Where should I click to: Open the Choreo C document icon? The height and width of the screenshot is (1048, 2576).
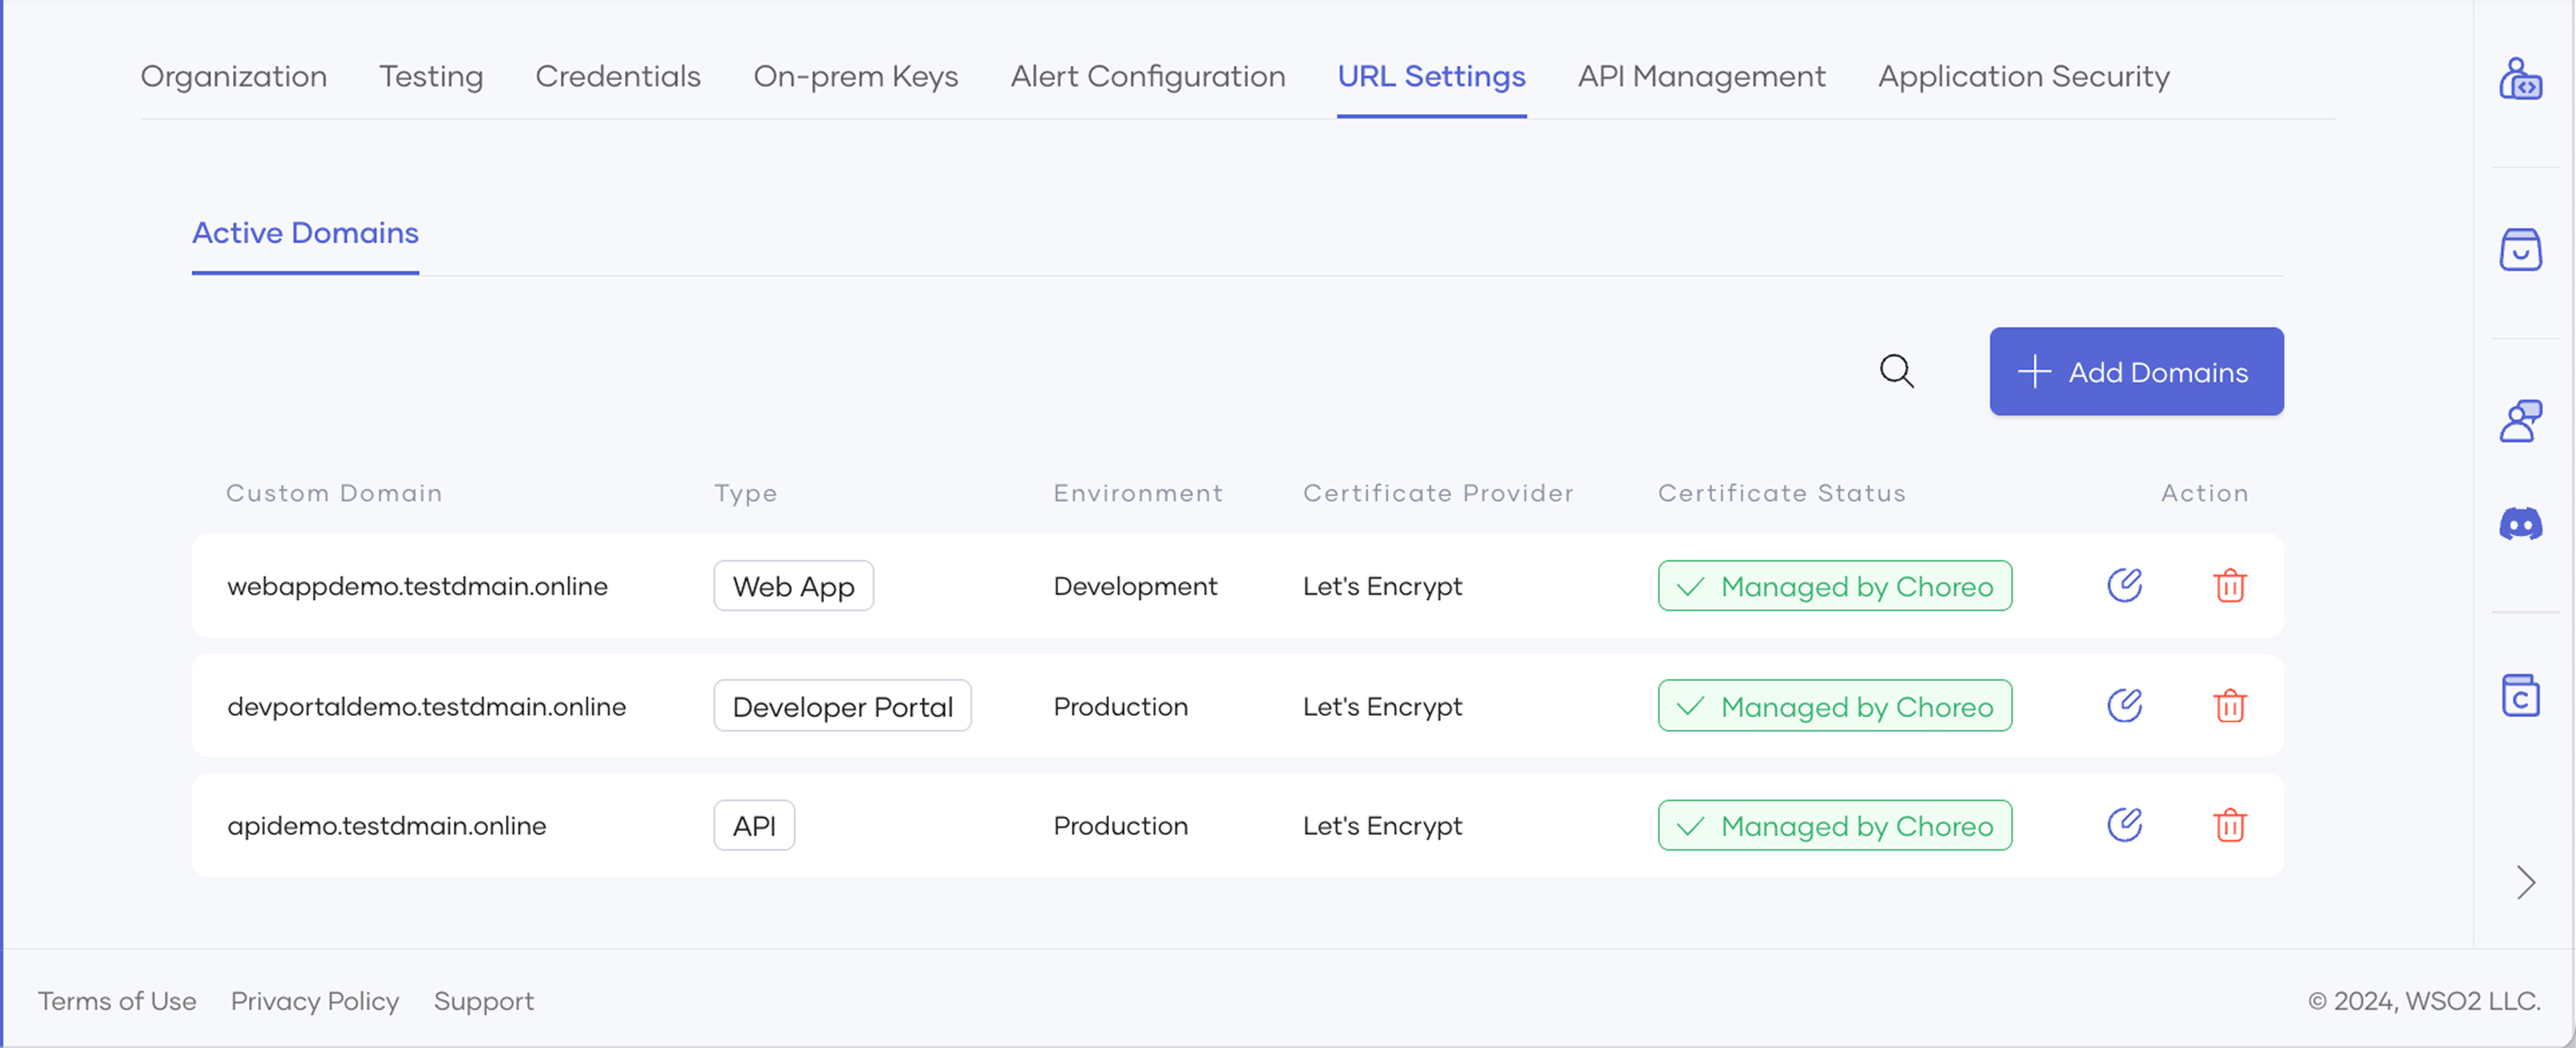pyautogui.click(x=2520, y=695)
